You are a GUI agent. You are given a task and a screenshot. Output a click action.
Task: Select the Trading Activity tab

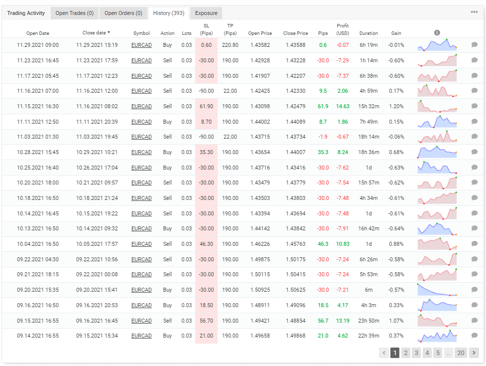pos(26,13)
